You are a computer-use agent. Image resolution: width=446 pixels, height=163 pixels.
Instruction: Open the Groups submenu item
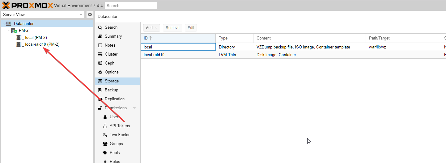pyautogui.click(x=117, y=144)
